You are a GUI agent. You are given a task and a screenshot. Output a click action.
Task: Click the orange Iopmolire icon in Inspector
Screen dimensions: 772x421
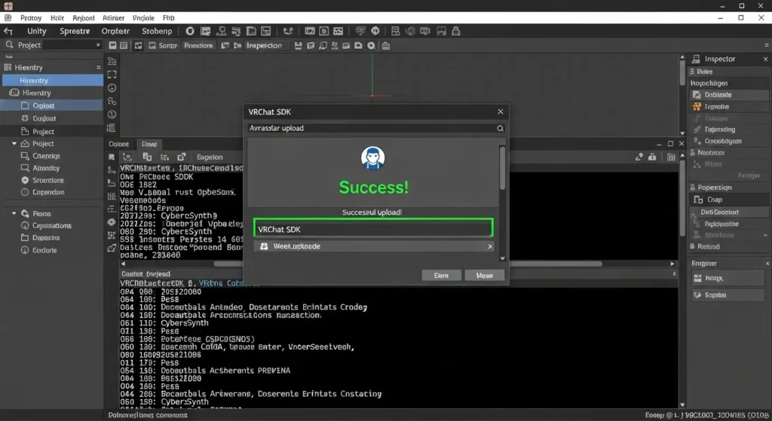coord(697,107)
